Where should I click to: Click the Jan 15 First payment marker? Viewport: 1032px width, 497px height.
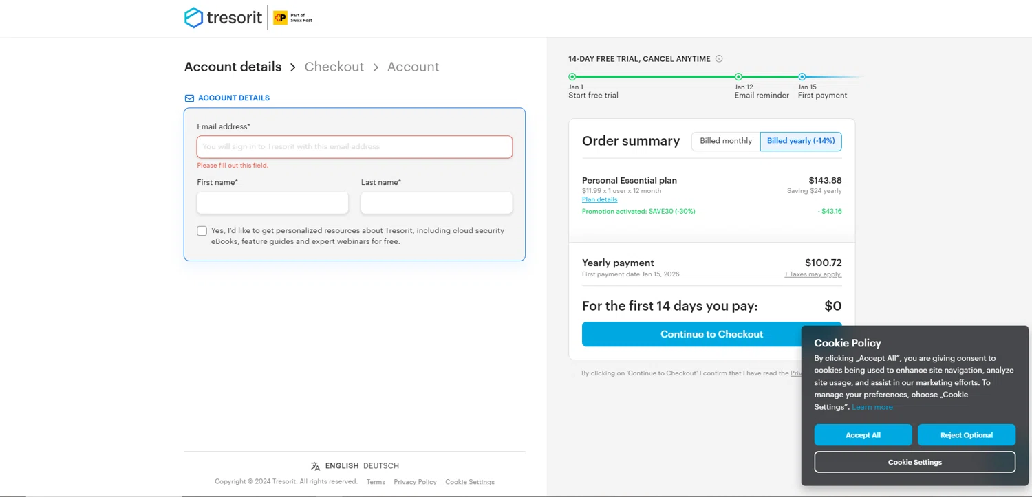point(802,77)
